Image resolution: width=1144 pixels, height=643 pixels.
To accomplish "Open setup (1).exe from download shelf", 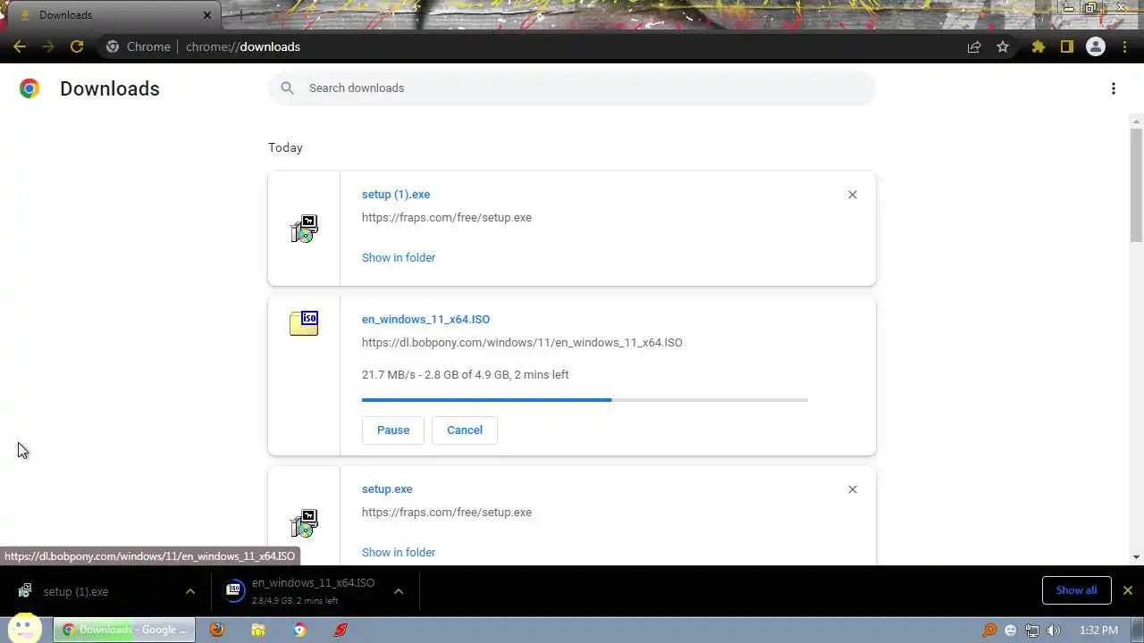I will 76,591.
